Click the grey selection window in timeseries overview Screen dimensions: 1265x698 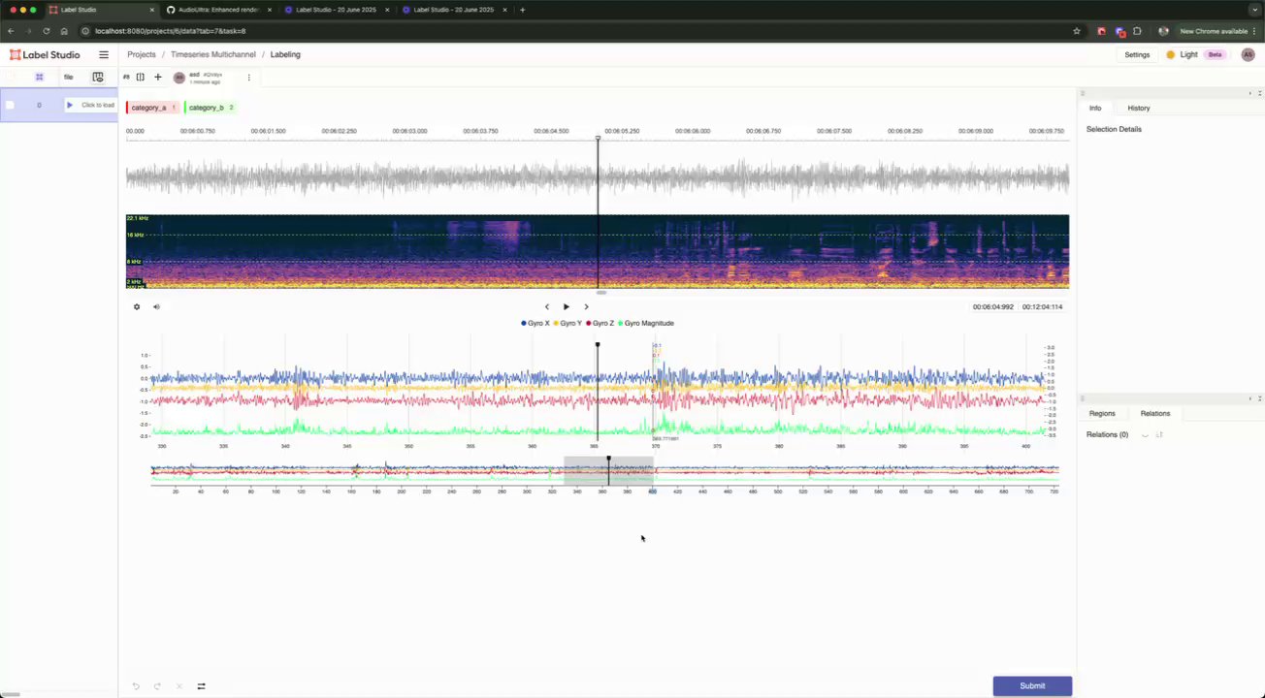(608, 471)
